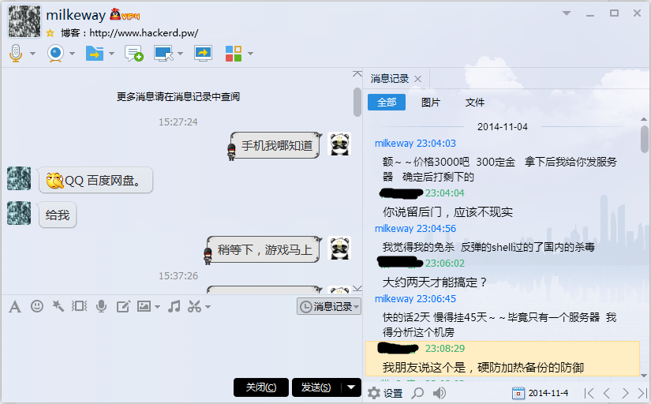The width and height of the screenshot is (651, 404).
Task: Share screen with monitor-arrow icon
Action: [x=203, y=53]
